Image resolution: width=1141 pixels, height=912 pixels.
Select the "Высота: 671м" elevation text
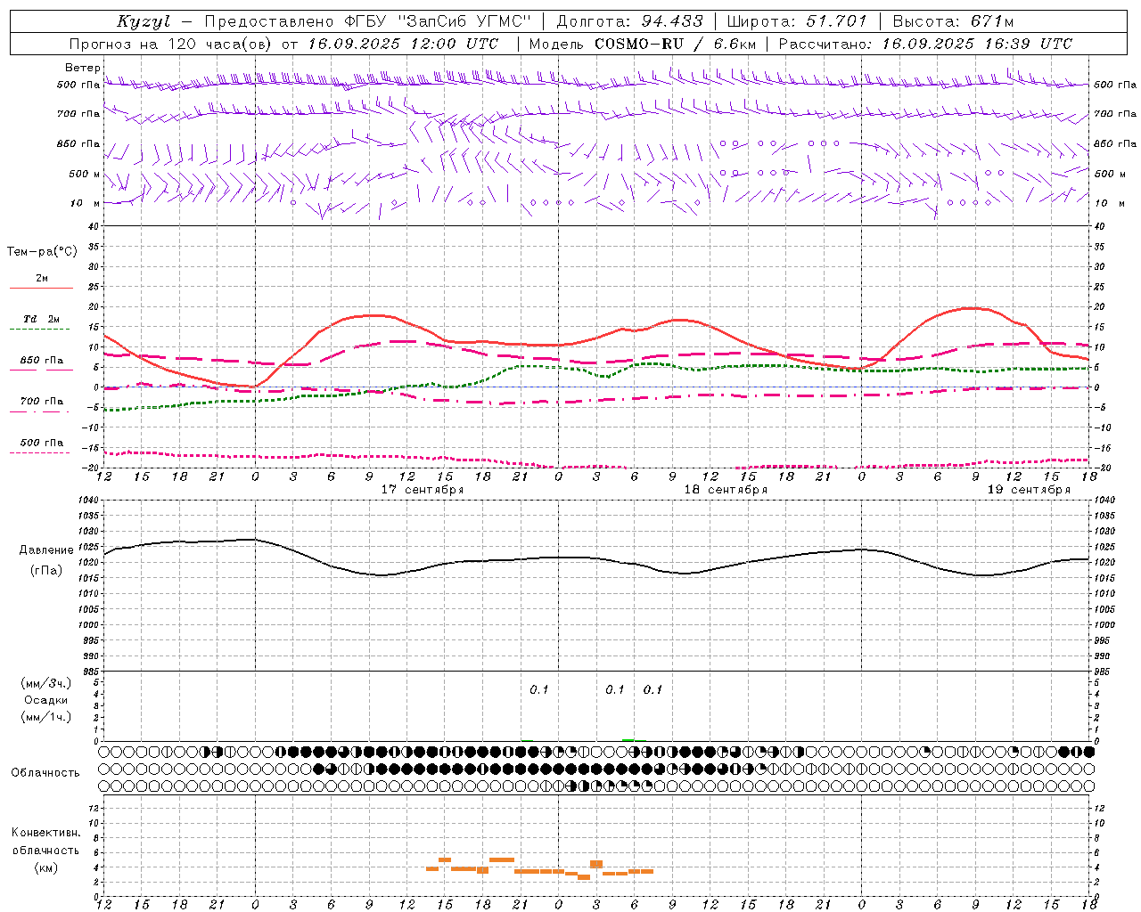point(953,21)
